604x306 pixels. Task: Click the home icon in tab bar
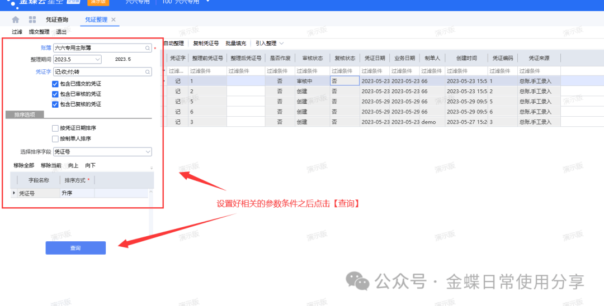pyautogui.click(x=16, y=20)
